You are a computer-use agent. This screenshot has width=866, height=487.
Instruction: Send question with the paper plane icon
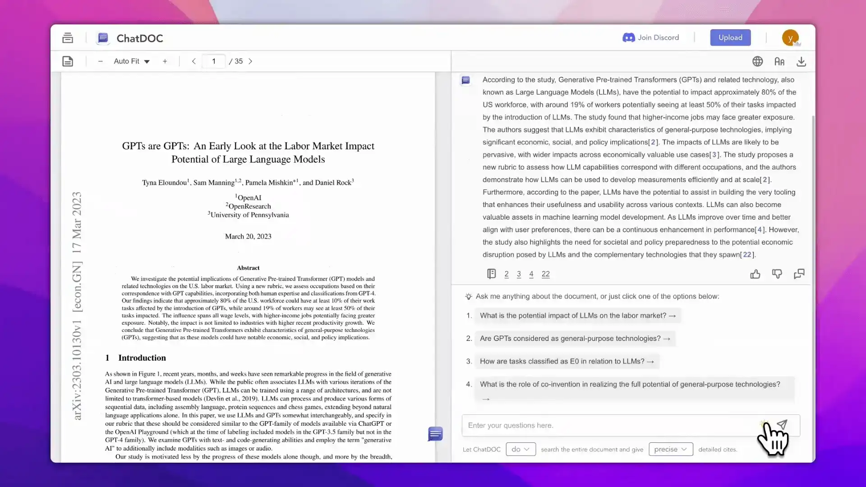[782, 424]
